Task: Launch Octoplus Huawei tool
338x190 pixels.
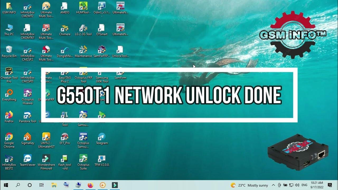Action: 27,97
